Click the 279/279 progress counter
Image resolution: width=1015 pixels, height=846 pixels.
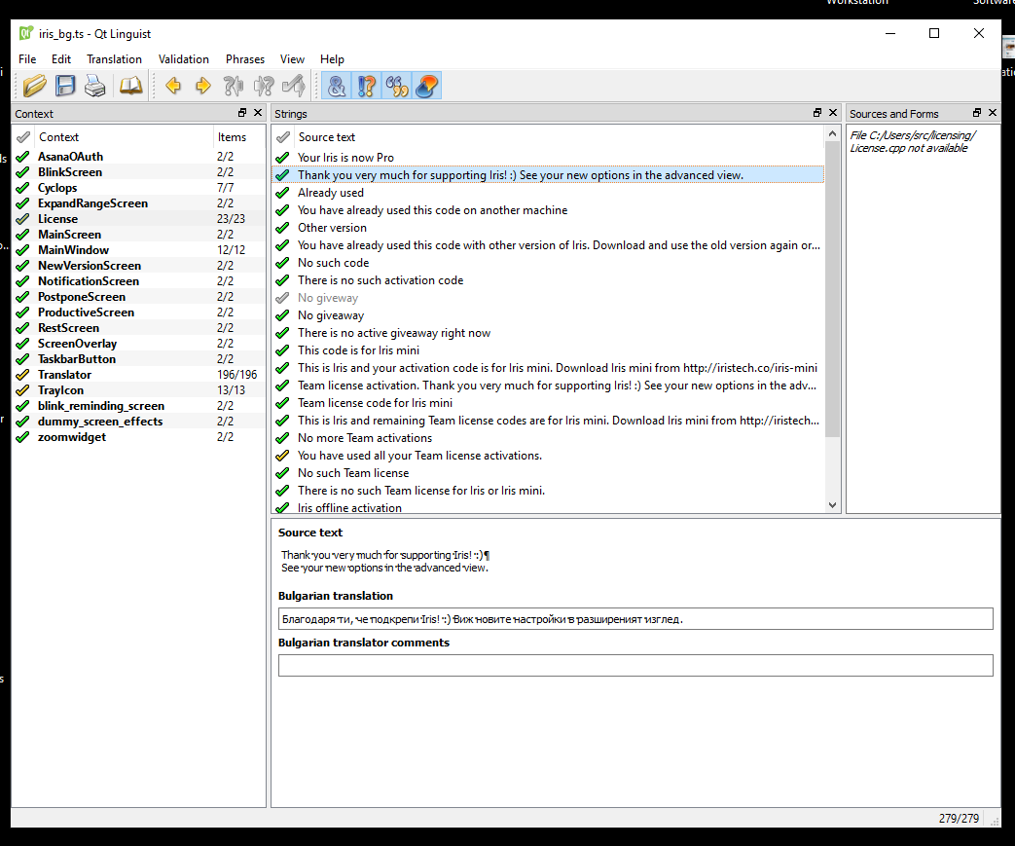coord(959,818)
